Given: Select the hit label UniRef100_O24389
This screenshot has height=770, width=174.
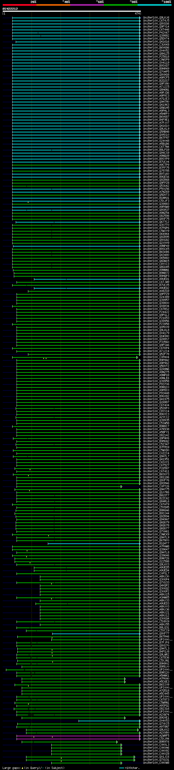Looking at the screenshot, I should [x=156, y=297].
